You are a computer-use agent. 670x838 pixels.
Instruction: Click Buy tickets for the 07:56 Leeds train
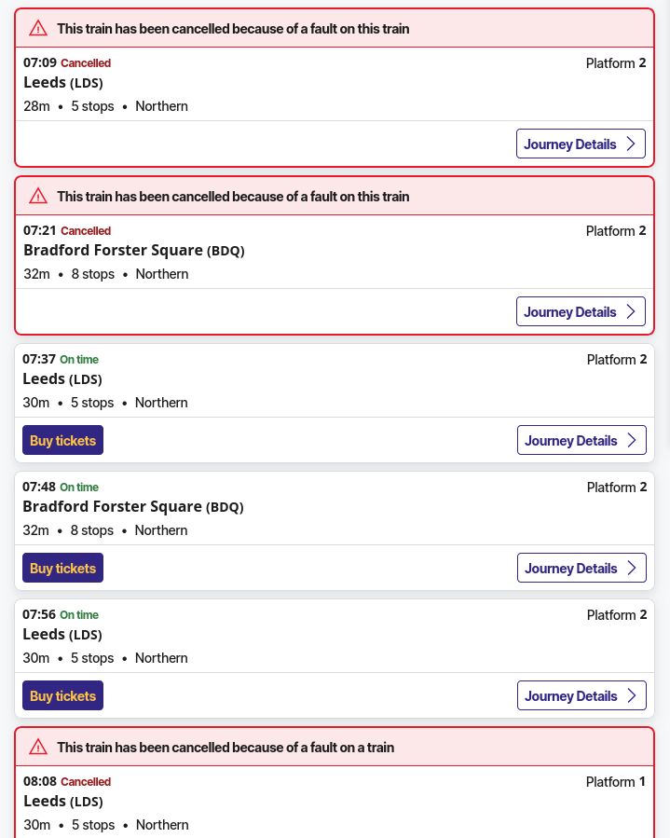(62, 695)
